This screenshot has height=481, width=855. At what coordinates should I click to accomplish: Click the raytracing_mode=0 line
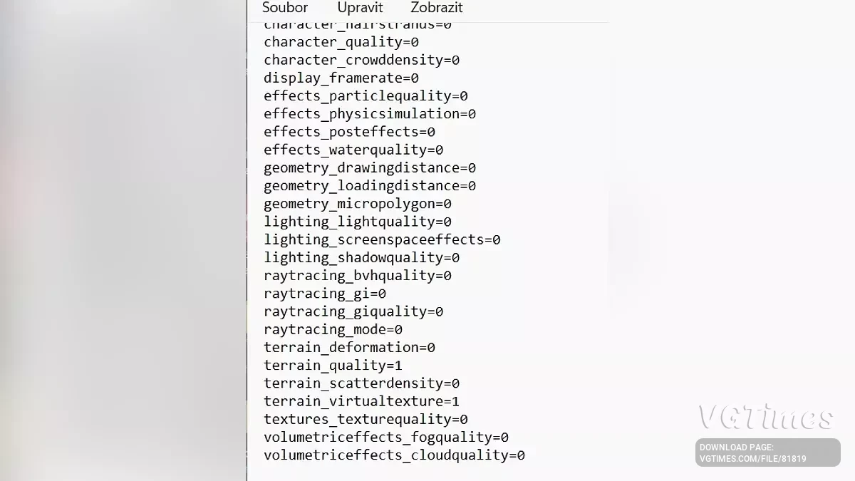[333, 329]
